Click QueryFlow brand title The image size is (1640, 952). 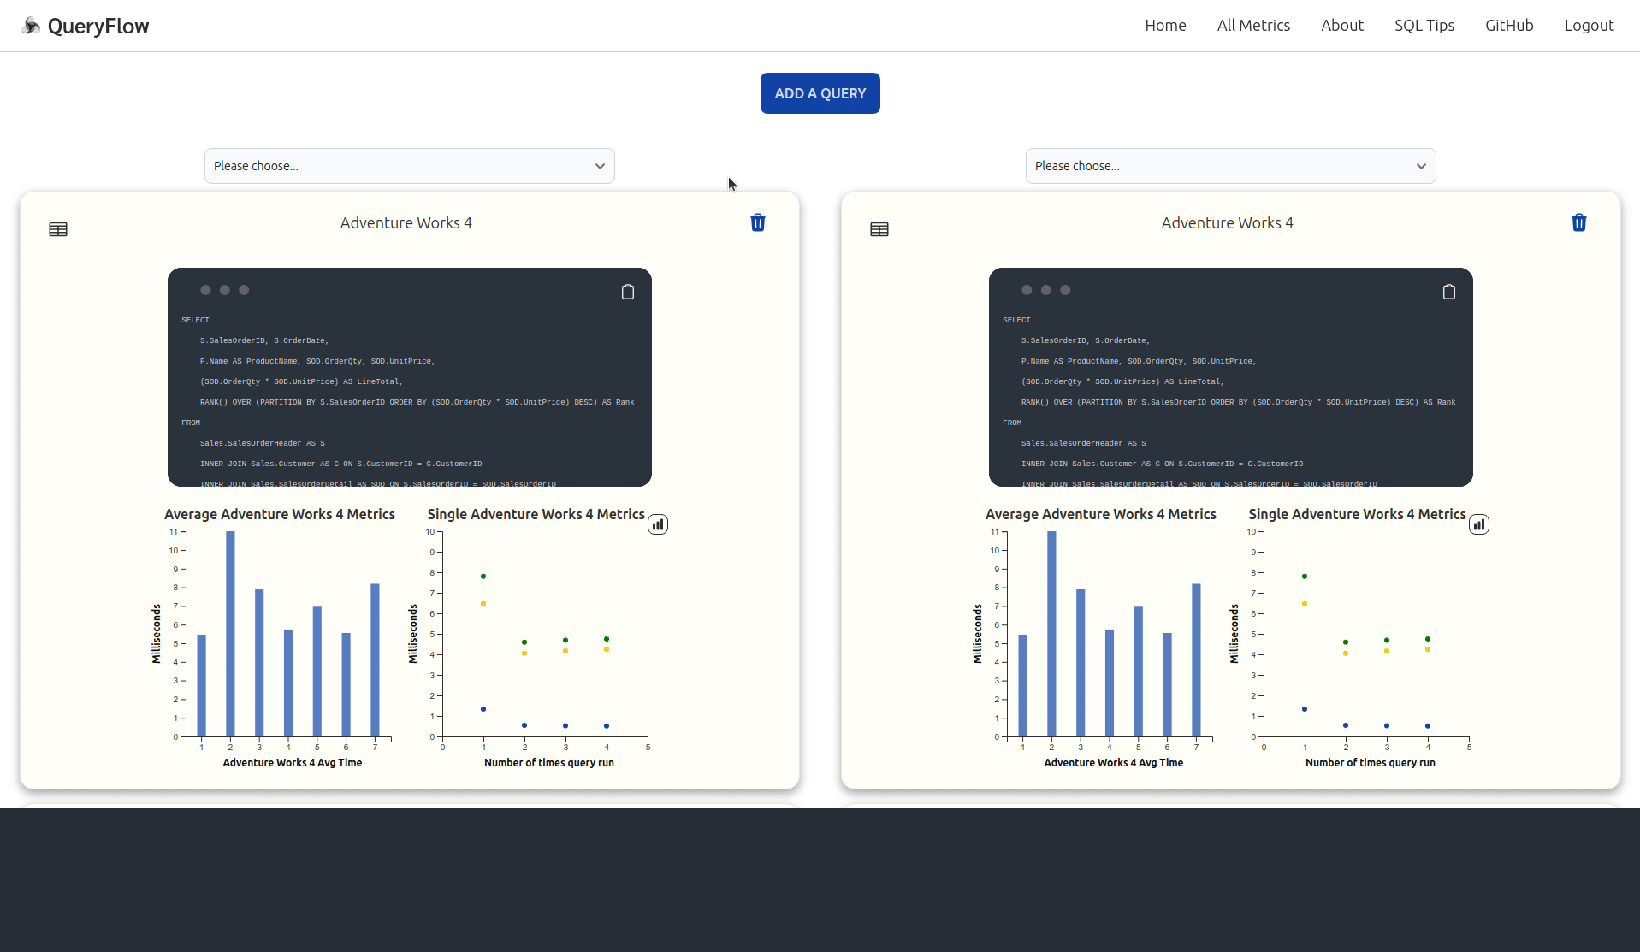[x=98, y=27]
